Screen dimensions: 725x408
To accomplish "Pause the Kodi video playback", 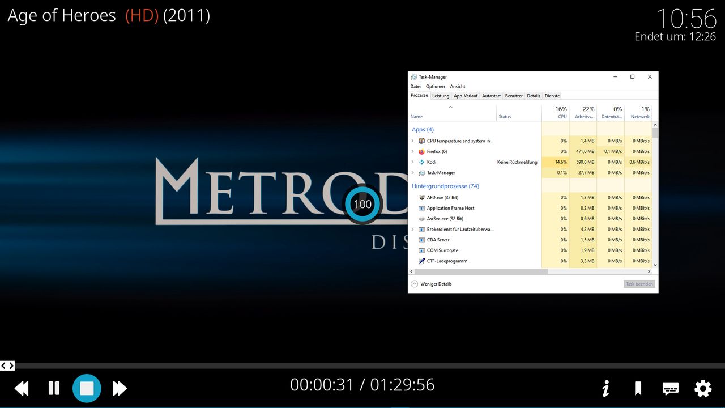I will 54,388.
